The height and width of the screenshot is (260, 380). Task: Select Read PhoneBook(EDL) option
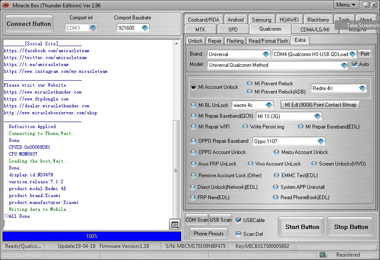275,197
